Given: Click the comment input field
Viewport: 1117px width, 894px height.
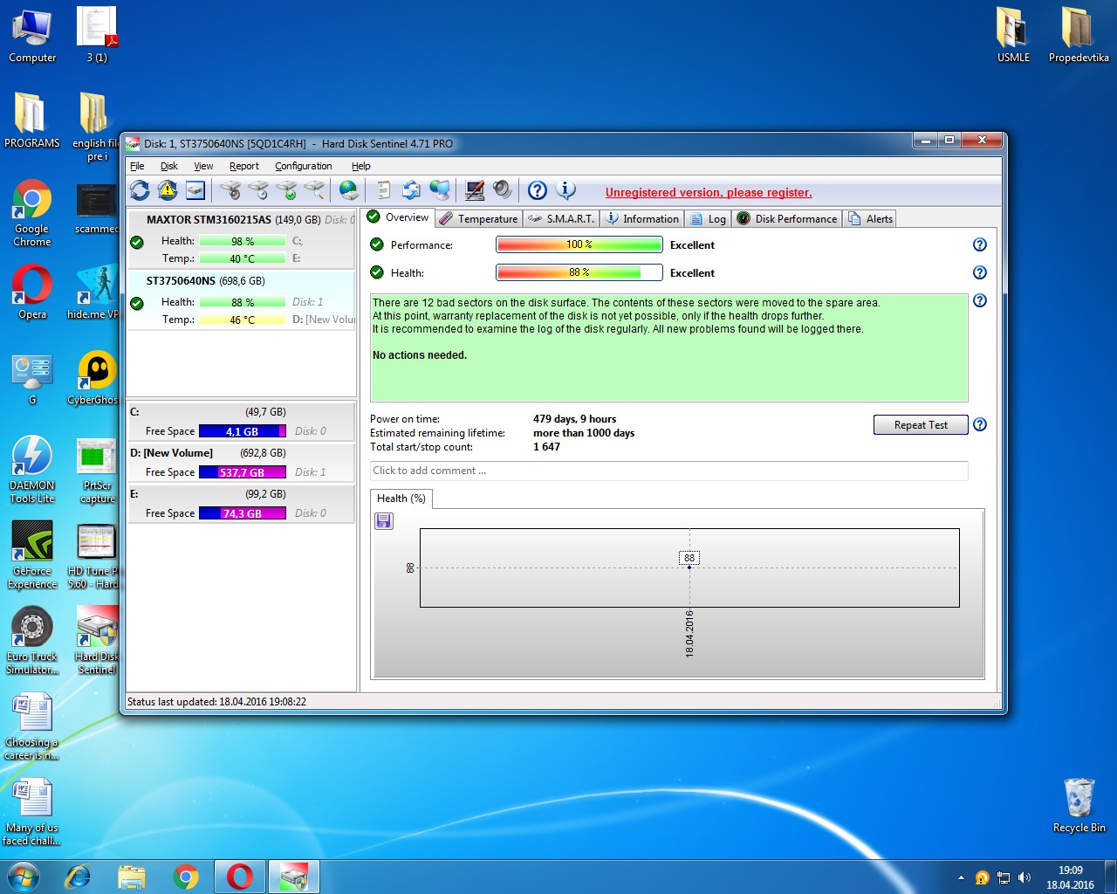Looking at the screenshot, I should click(x=668, y=471).
